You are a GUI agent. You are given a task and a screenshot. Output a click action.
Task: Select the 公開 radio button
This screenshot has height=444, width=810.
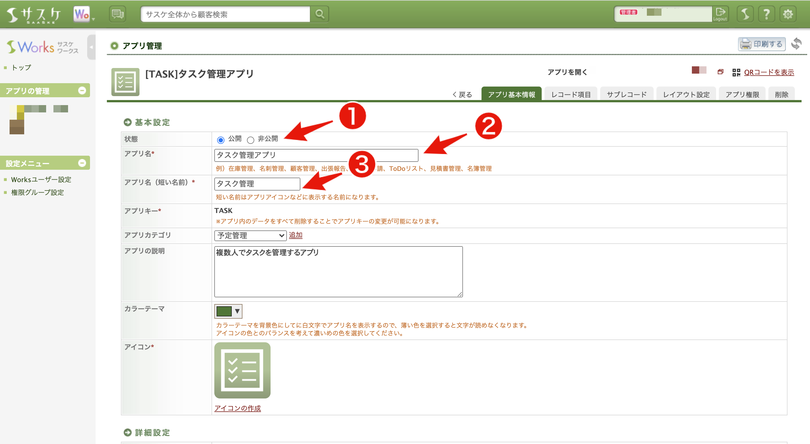pyautogui.click(x=220, y=140)
